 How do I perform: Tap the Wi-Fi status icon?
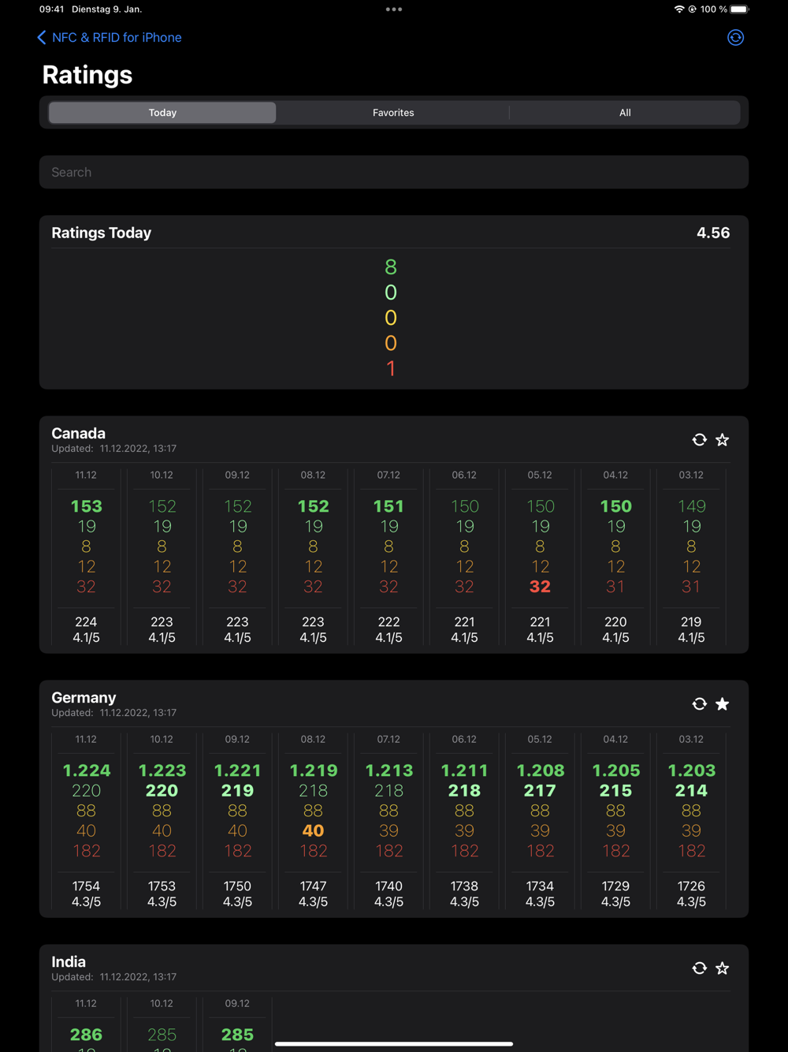679,9
